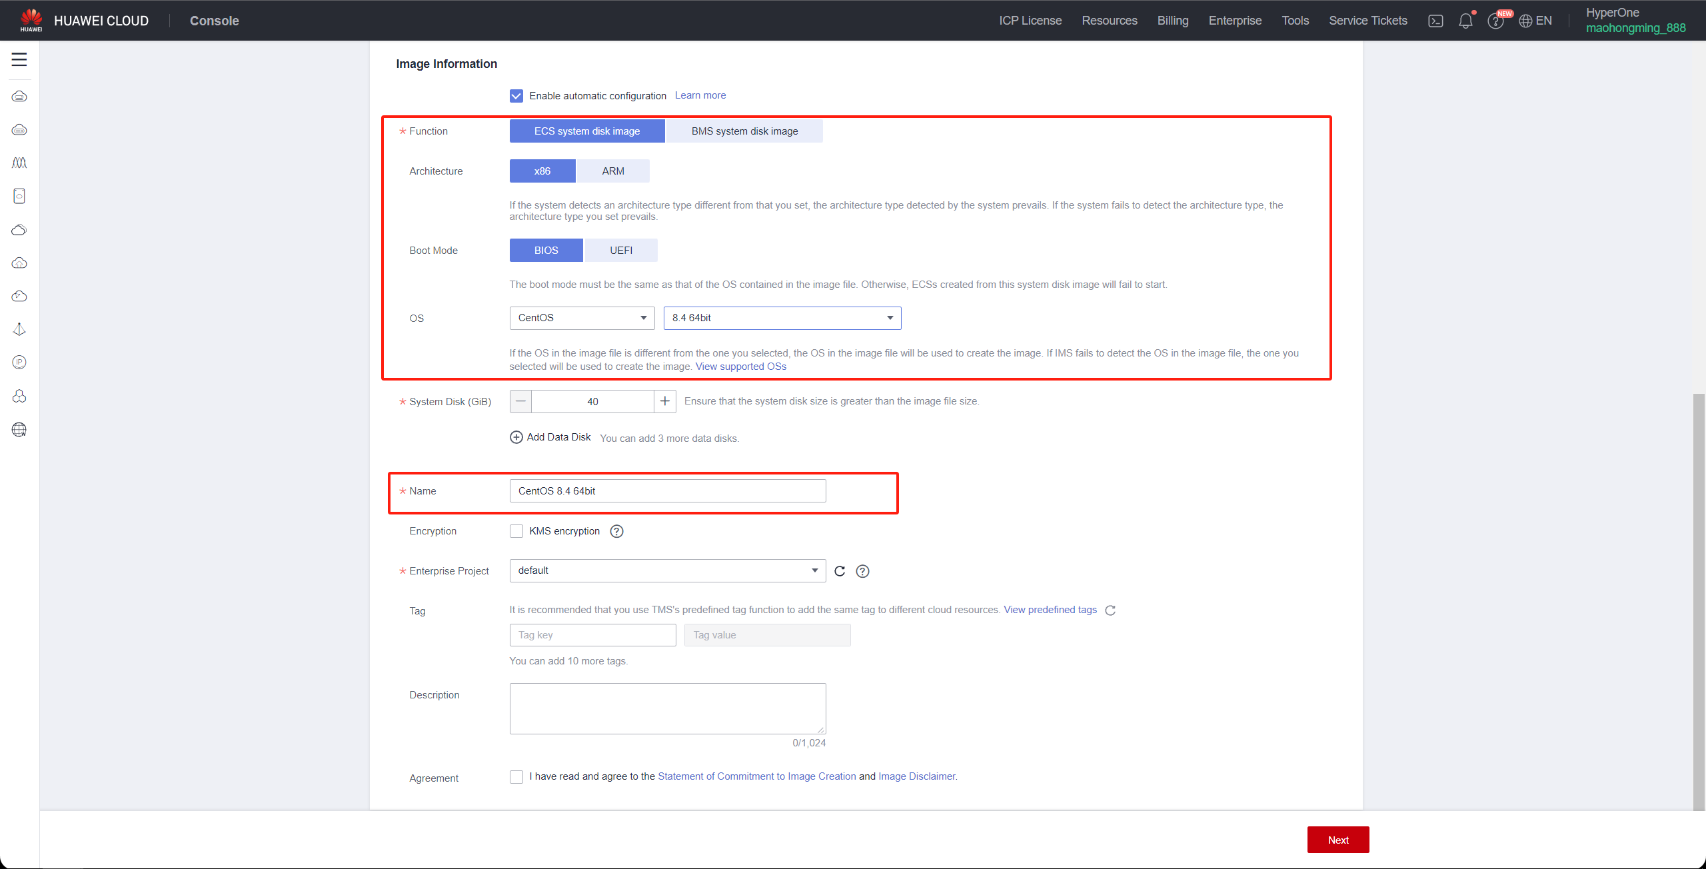Screen dimensions: 1706x869
Task: Click the KMS encryption help icon
Action: (x=617, y=531)
